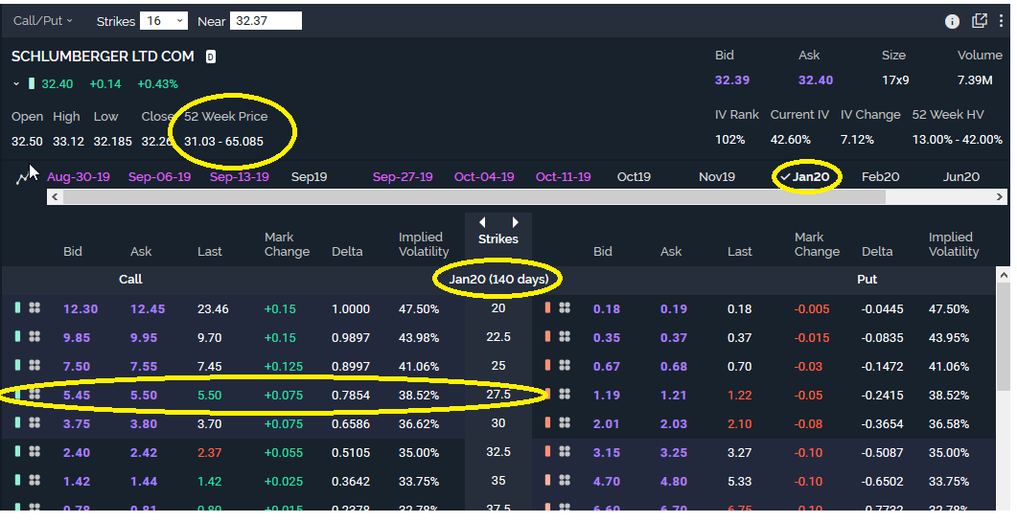Click the vertical scrollbar up arrow
Viewport: 1017px width, 522px height.
(1004, 275)
